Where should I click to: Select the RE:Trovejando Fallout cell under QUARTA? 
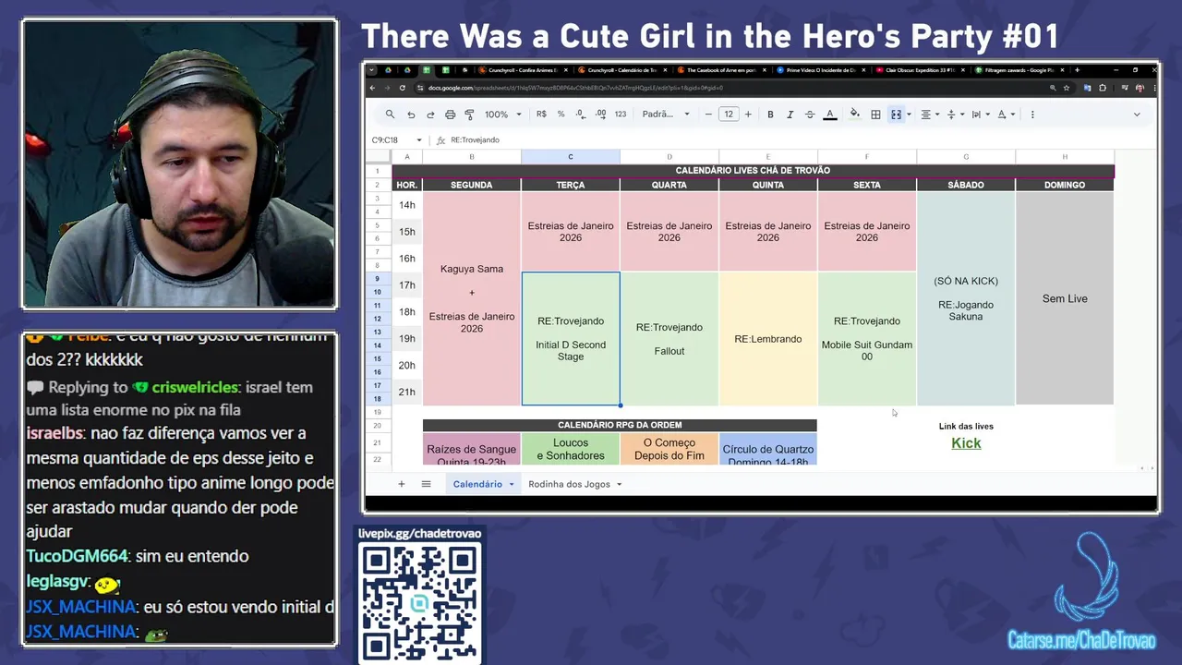point(669,339)
